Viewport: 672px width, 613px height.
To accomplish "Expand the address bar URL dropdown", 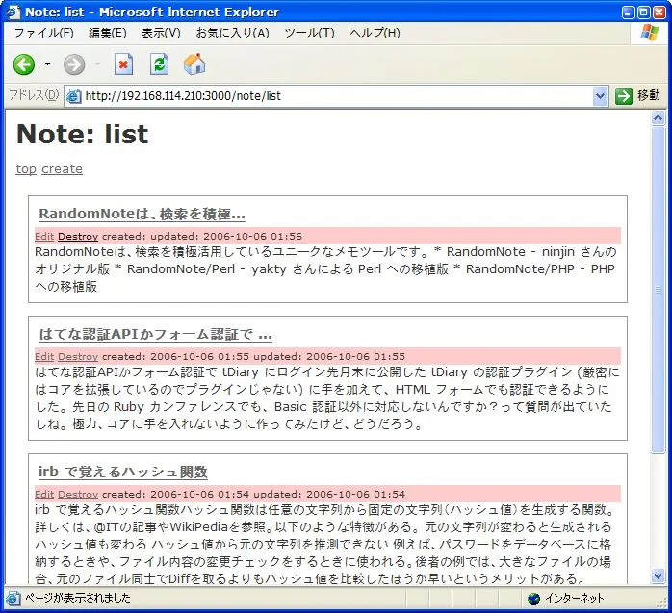I will [601, 96].
